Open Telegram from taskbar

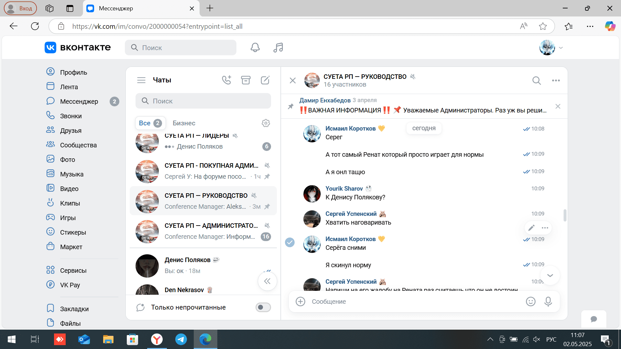coord(181,339)
